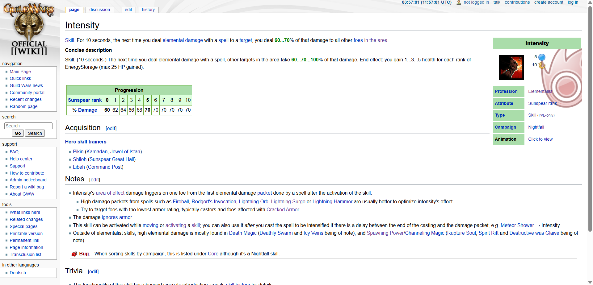Click the user icon next to not logged in
593x285 pixels.
coord(459,2)
